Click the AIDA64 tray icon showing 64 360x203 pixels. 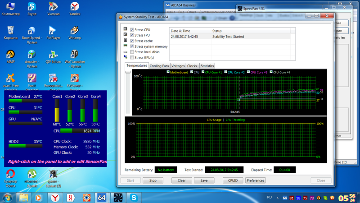pos(285,198)
